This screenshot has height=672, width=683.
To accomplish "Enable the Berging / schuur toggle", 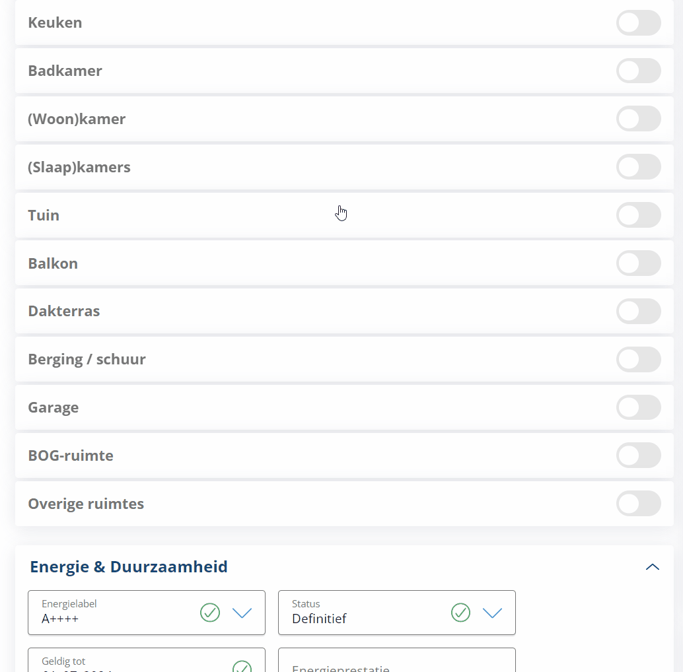I will point(638,360).
